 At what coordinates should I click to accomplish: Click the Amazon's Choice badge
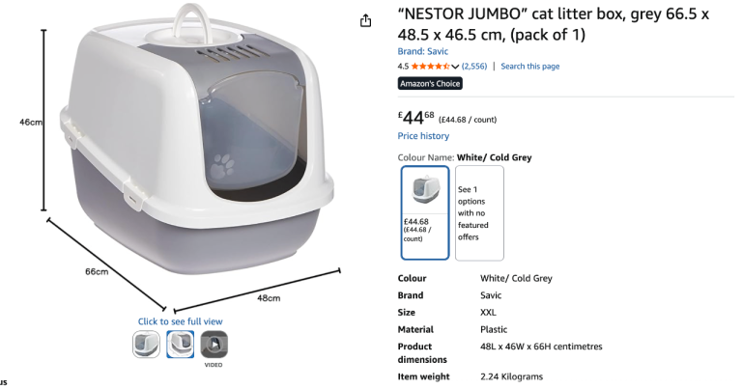430,84
